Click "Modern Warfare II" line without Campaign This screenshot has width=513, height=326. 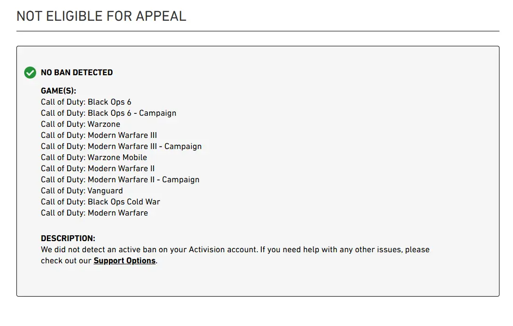(x=98, y=168)
